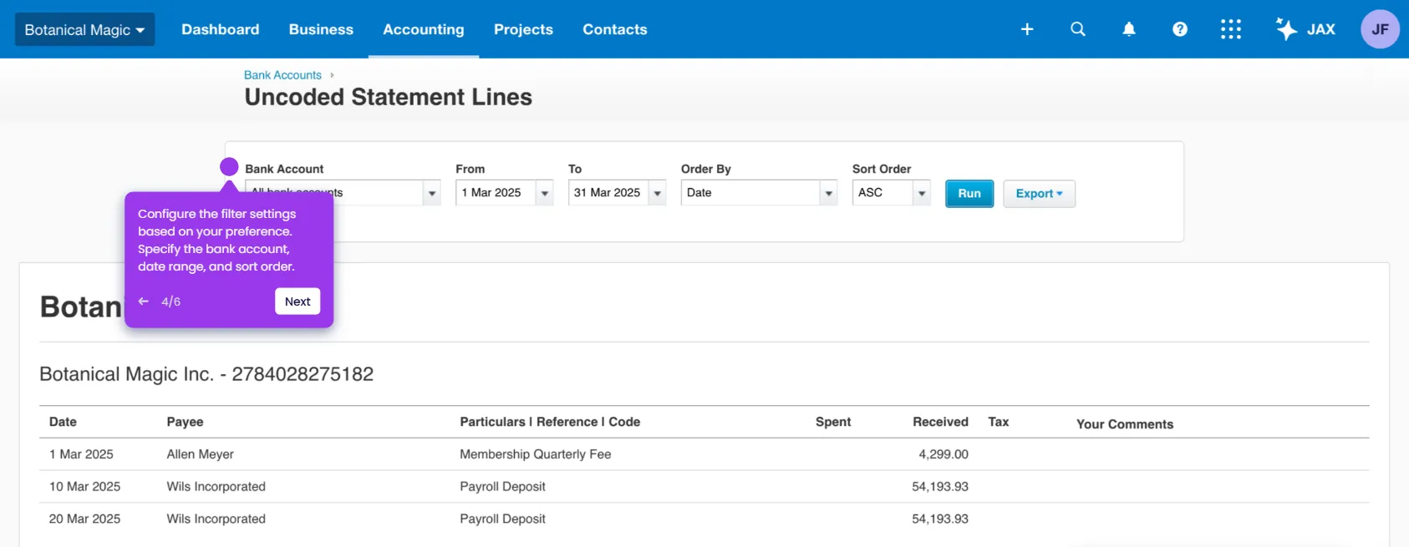Click Next in the tour tooltip

pos(298,301)
